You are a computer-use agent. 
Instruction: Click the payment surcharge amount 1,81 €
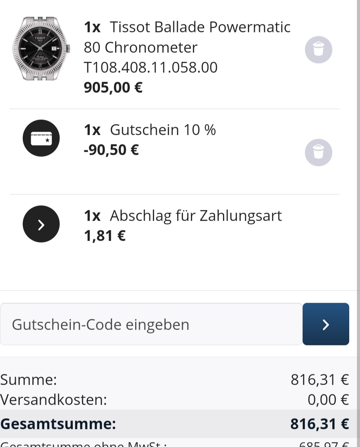(105, 236)
